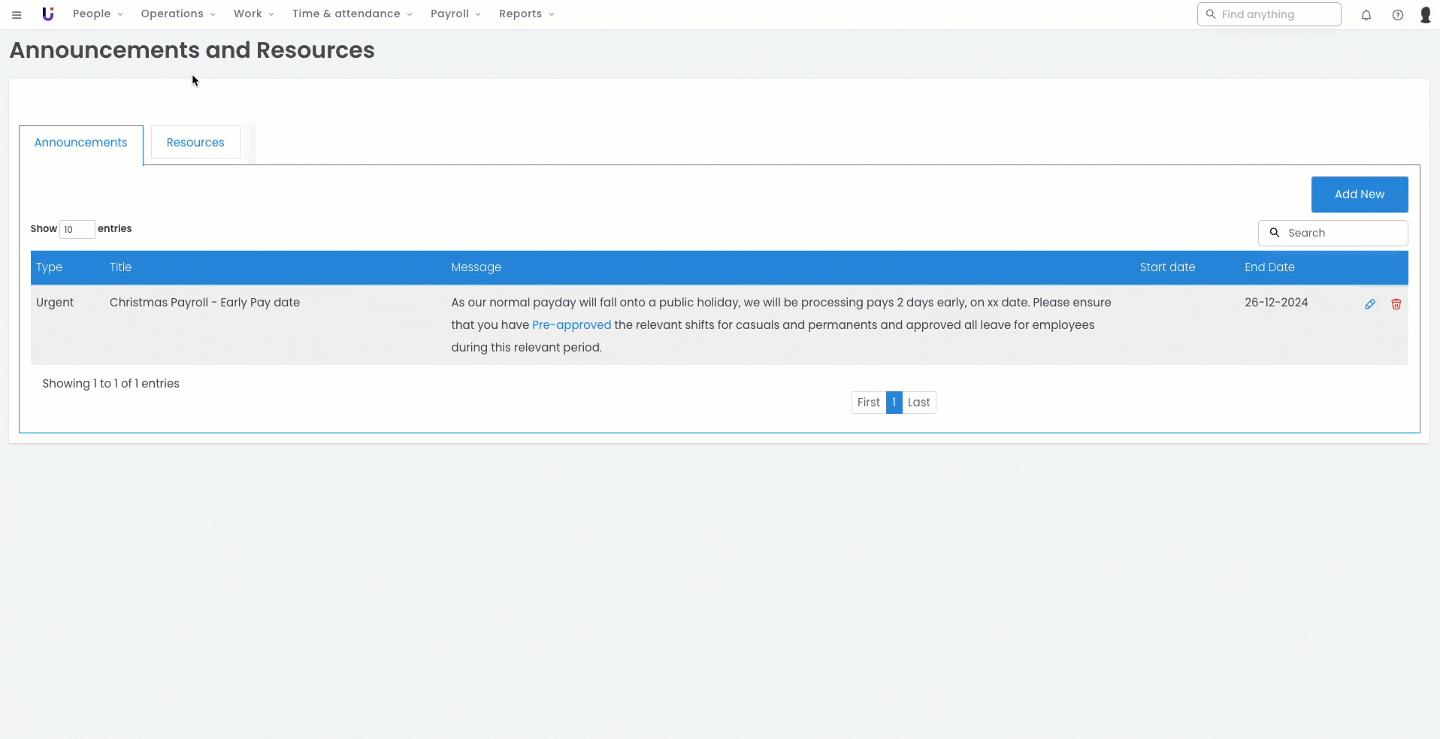Click the Add New button
Screen dimensions: 1440x739
point(1359,195)
